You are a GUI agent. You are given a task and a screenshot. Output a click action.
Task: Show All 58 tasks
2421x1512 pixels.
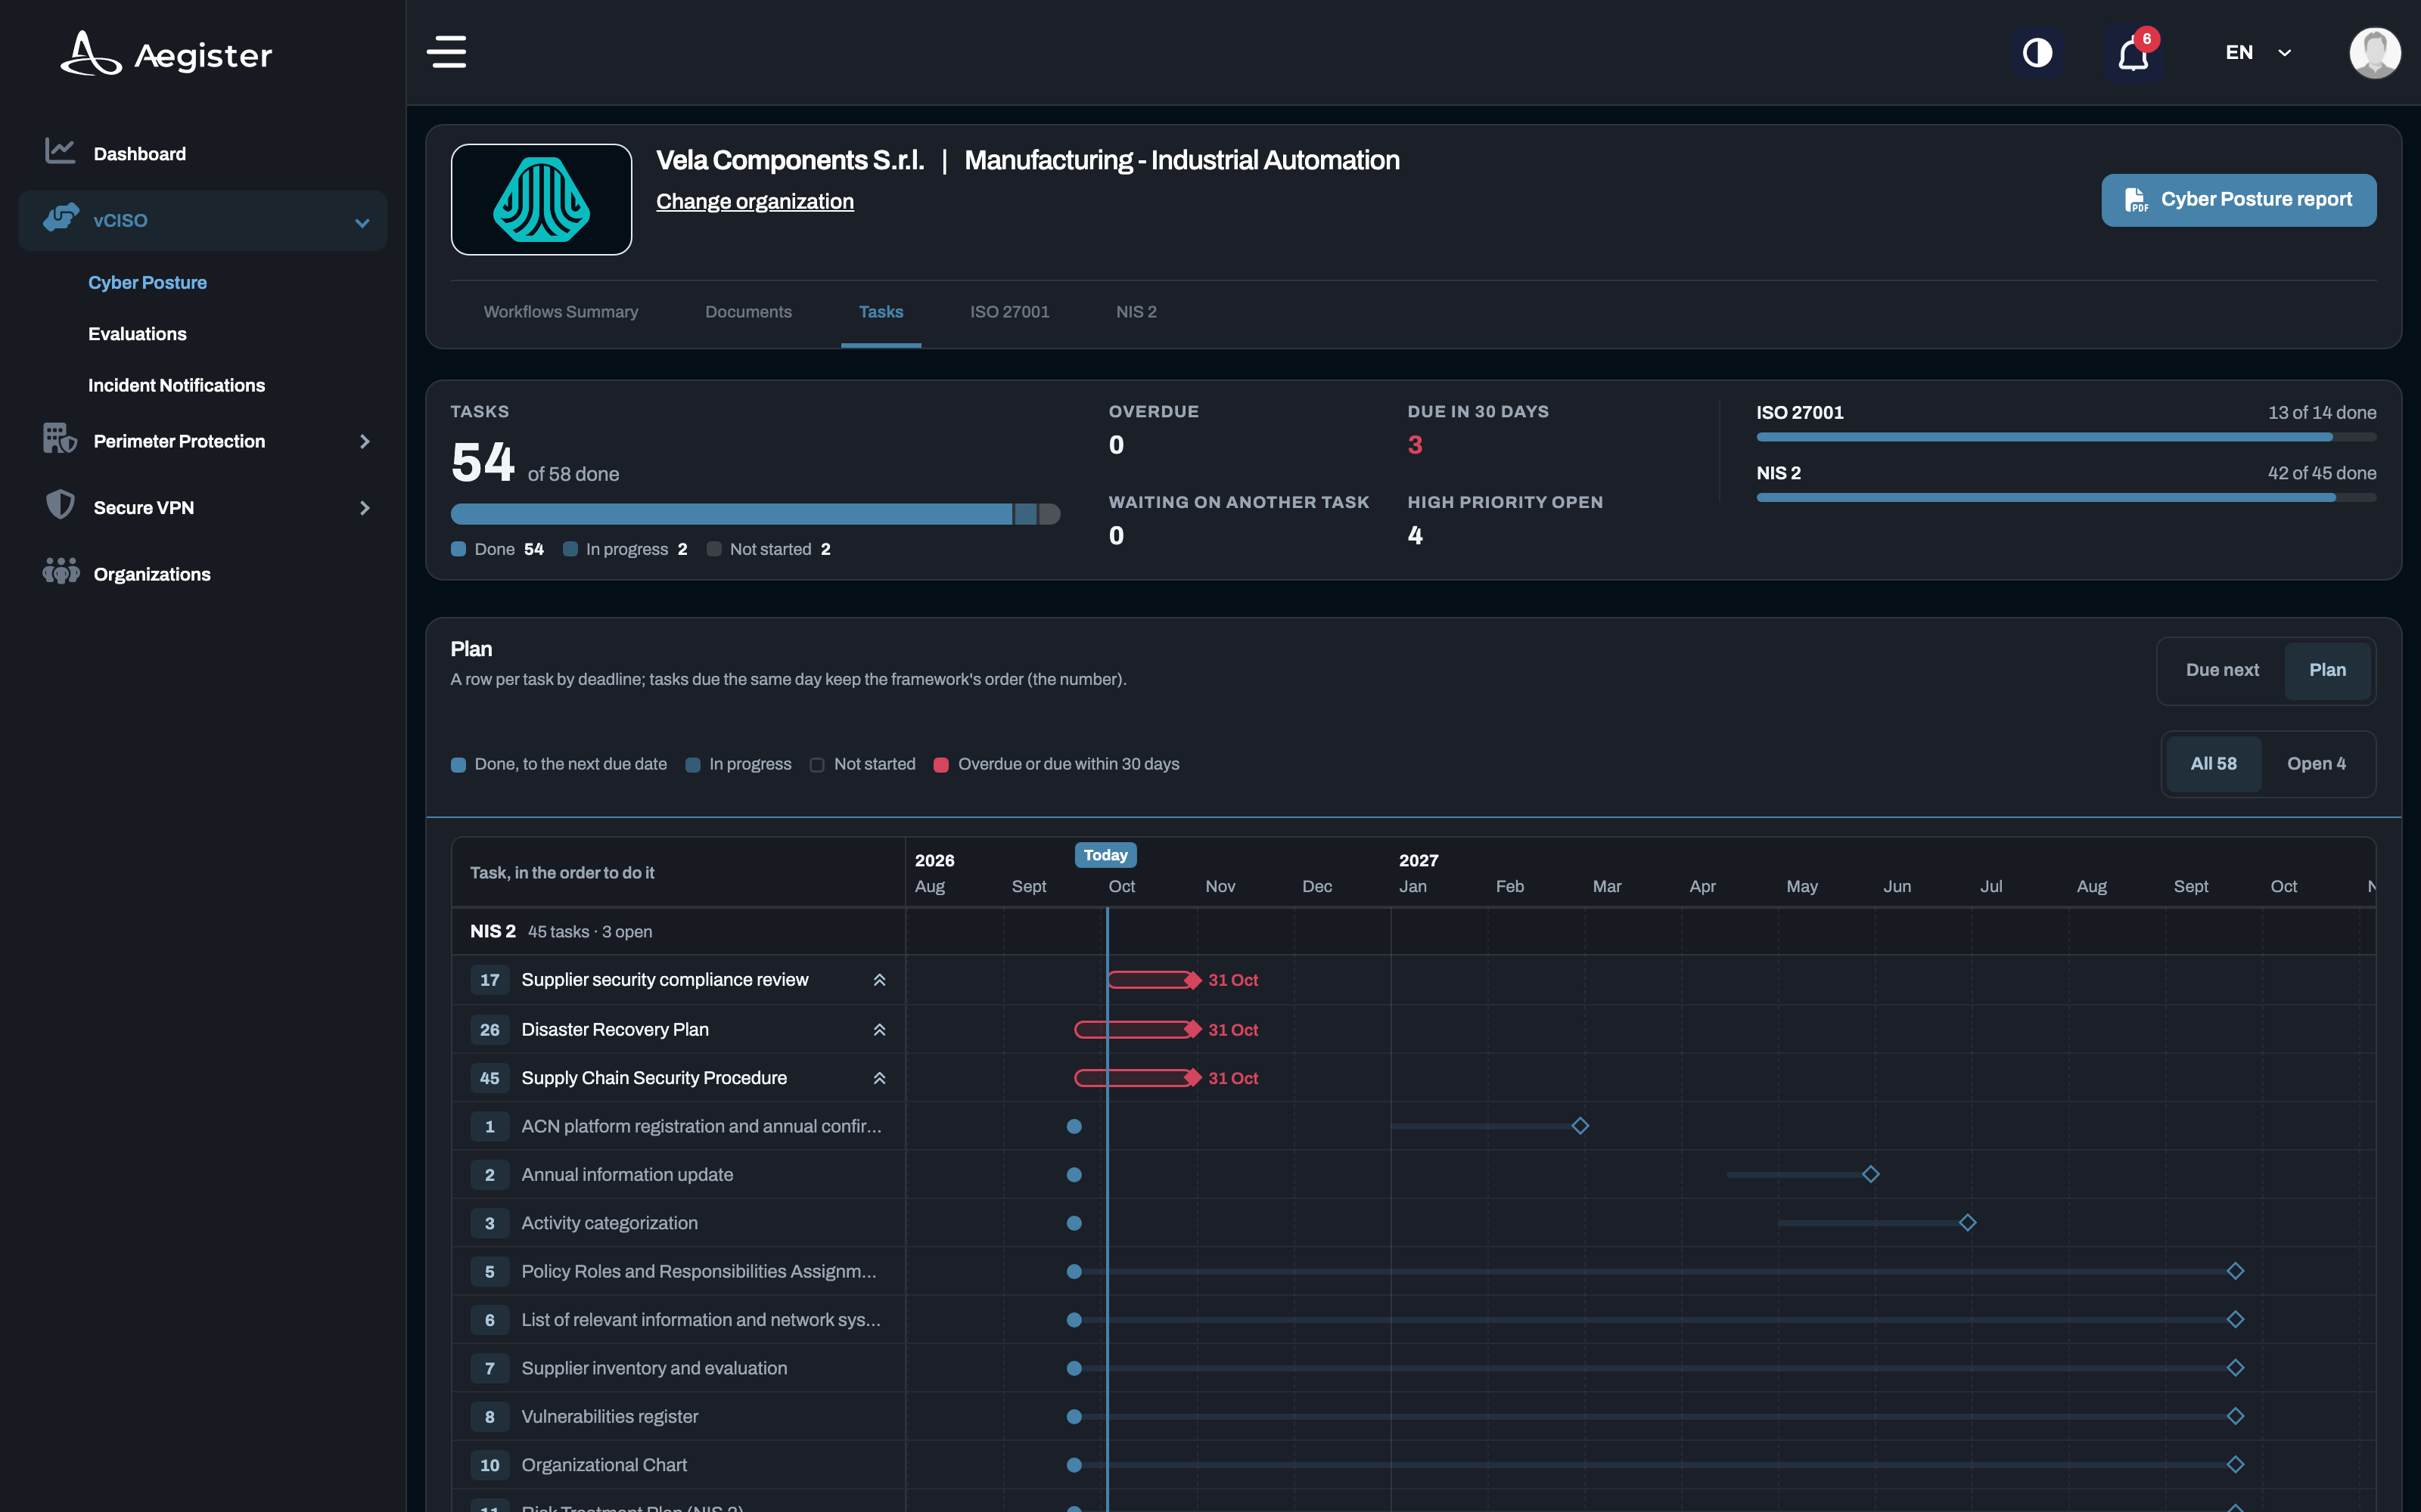point(2213,764)
